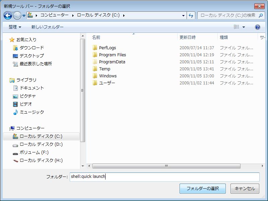Select ローカル ディスク (D:) drive
This screenshot has height=201, width=268.
coord(41,144)
